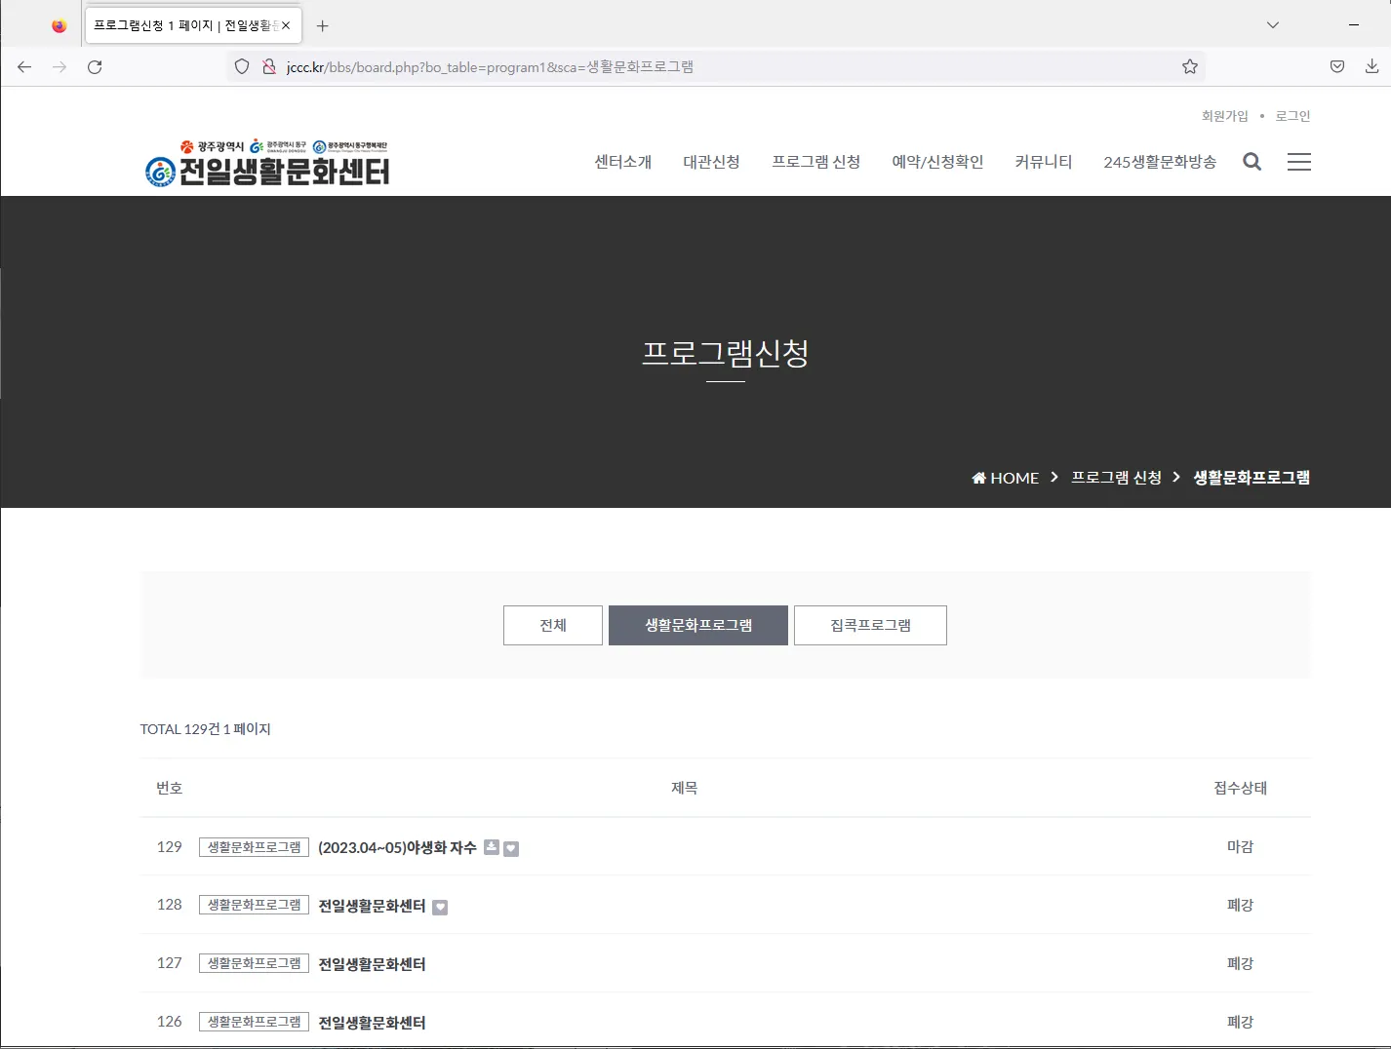Click the 프로그램 신청 breadcrumb link
The image size is (1391, 1049).
coord(1117,478)
